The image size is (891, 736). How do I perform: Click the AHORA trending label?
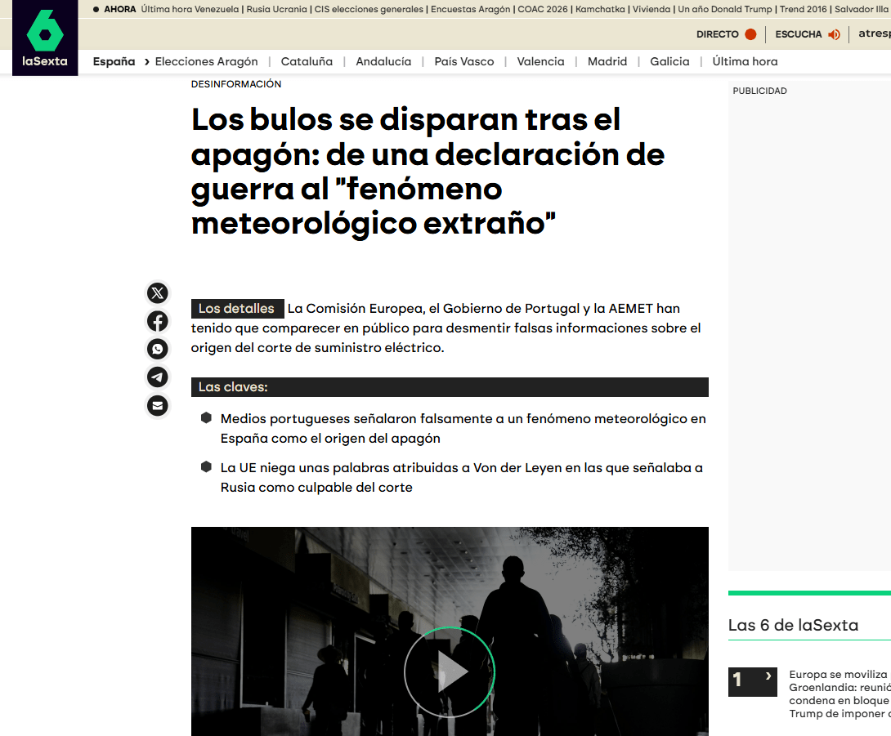coord(120,9)
